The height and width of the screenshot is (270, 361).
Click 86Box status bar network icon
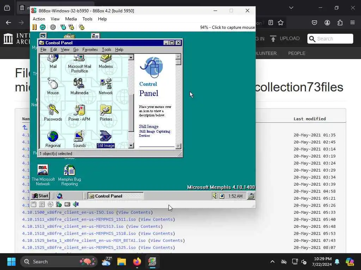tap(59, 204)
